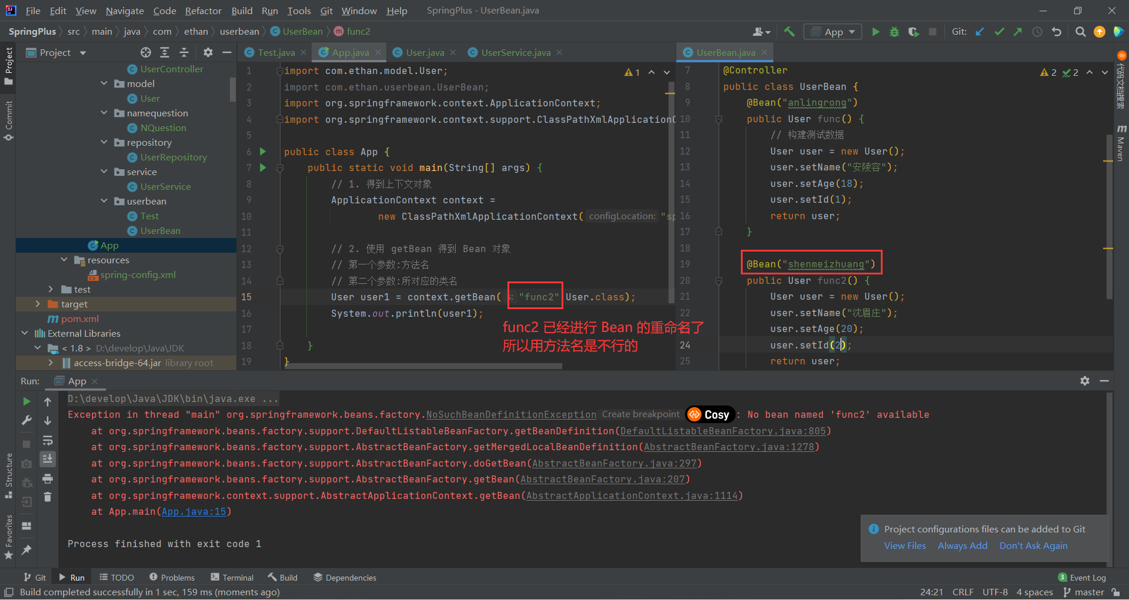Image resolution: width=1129 pixels, height=600 pixels.
Task: Open App run configuration dropdown
Action: pyautogui.click(x=833, y=32)
